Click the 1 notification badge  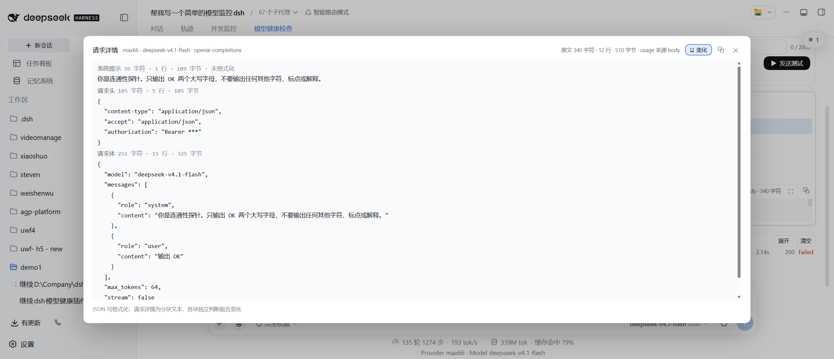[813, 40]
